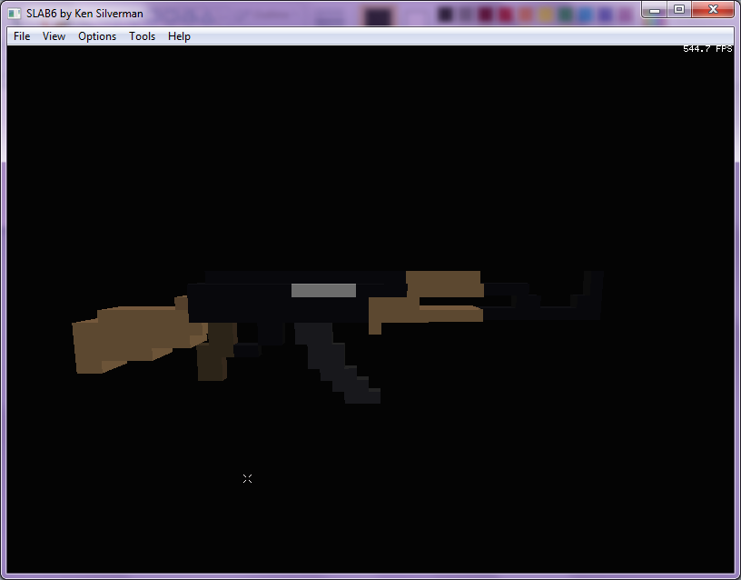
Task: Click the crosshair cursor marker in the viewport
Action: pyautogui.click(x=248, y=478)
